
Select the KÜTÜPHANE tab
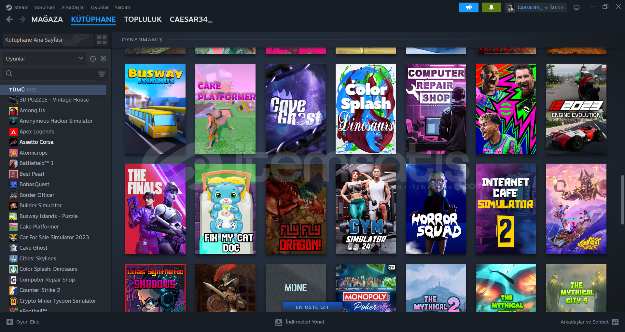pos(93,20)
